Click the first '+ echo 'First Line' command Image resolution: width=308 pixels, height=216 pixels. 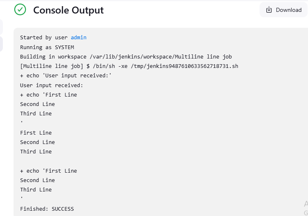click(48, 94)
